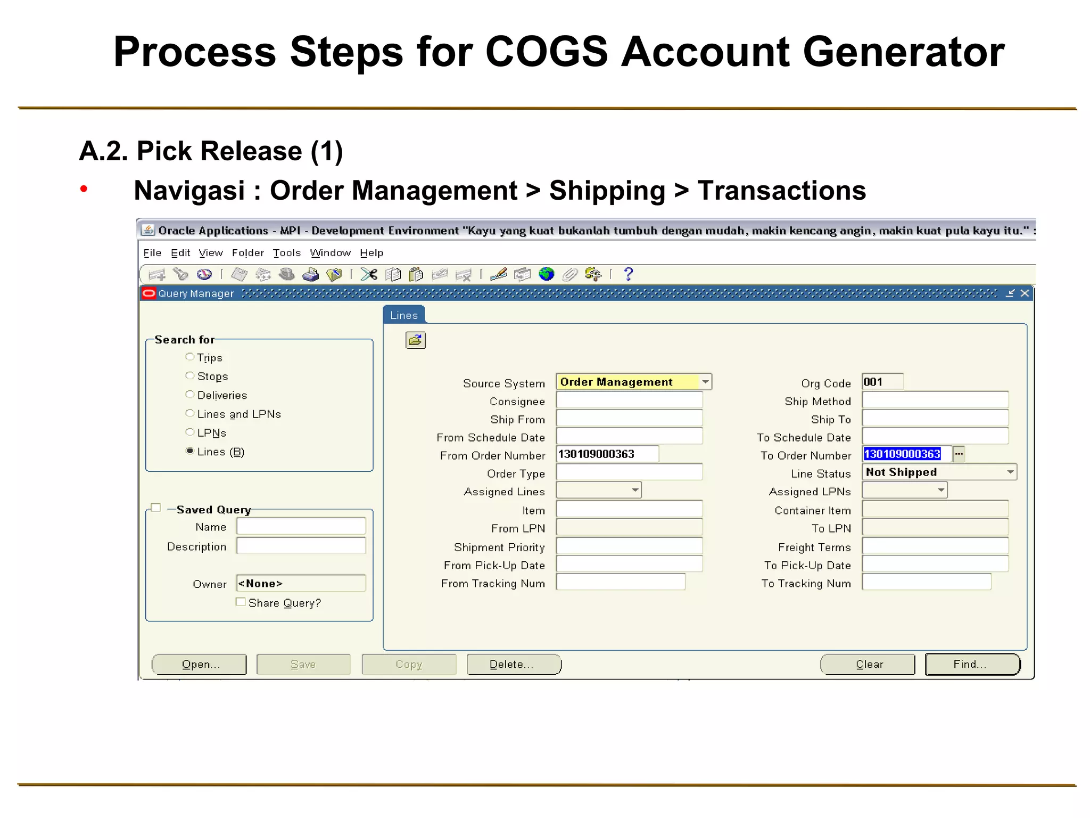
Task: Click the Org Code field
Action: point(882,382)
